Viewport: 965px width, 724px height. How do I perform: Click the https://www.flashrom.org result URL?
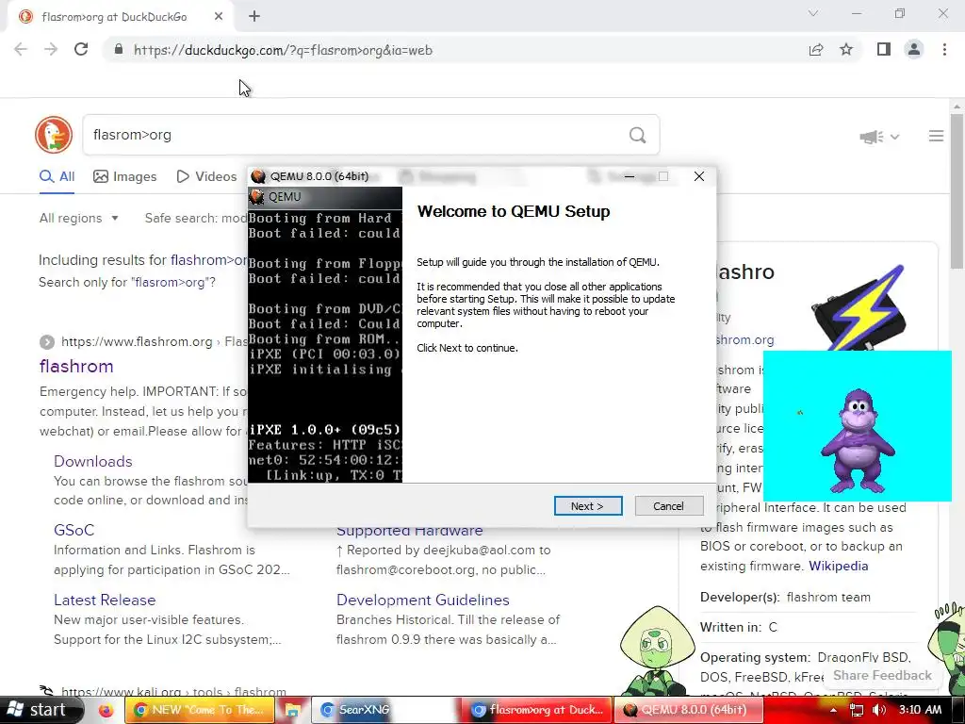tap(137, 341)
